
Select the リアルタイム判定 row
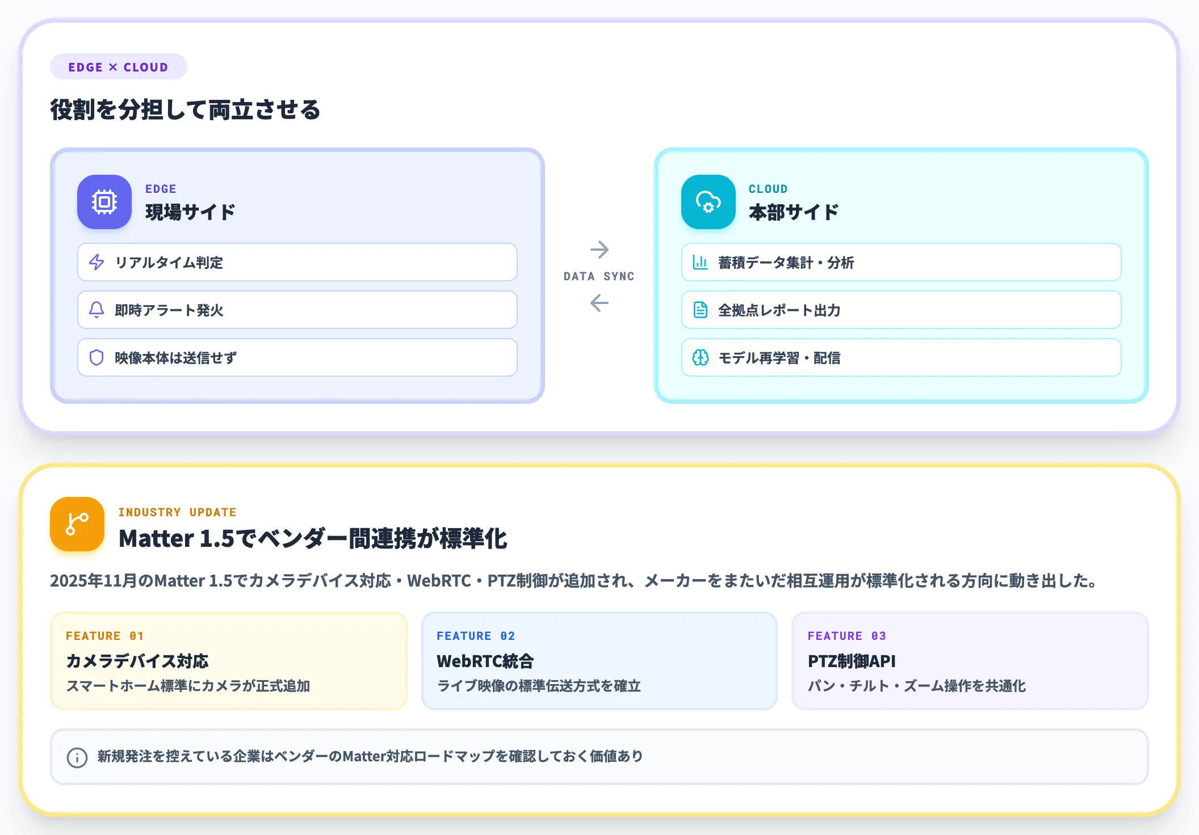tap(297, 262)
